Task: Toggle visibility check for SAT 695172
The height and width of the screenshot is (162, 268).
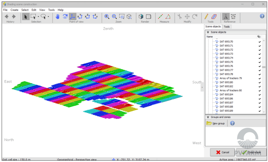Action: click(x=260, y=50)
